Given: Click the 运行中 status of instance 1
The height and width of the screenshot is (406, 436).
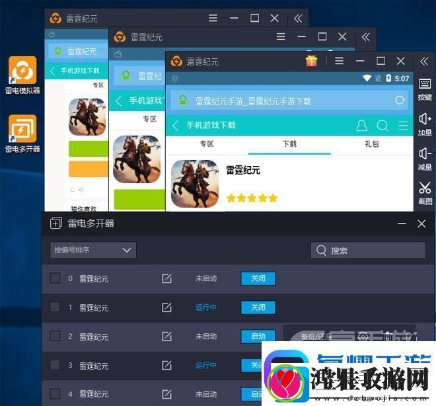Looking at the screenshot, I should point(205,307).
